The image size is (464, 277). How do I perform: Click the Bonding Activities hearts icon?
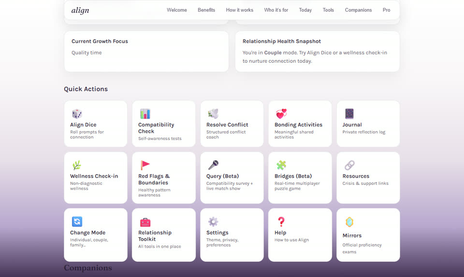point(281,114)
